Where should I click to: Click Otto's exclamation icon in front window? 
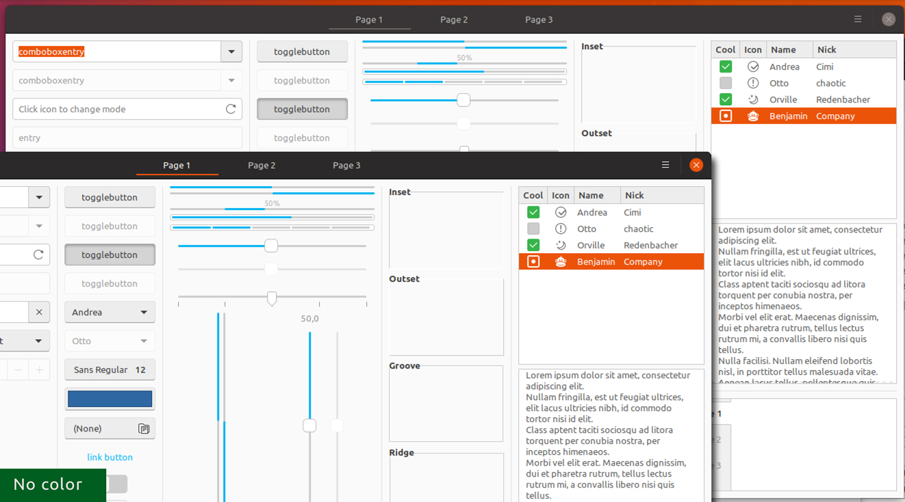[561, 228]
